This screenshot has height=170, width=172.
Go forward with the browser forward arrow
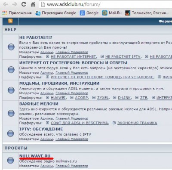14,4
